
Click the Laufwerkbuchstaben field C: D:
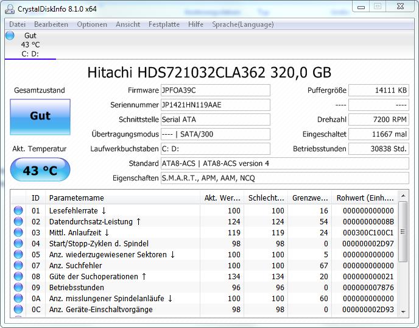coord(216,149)
